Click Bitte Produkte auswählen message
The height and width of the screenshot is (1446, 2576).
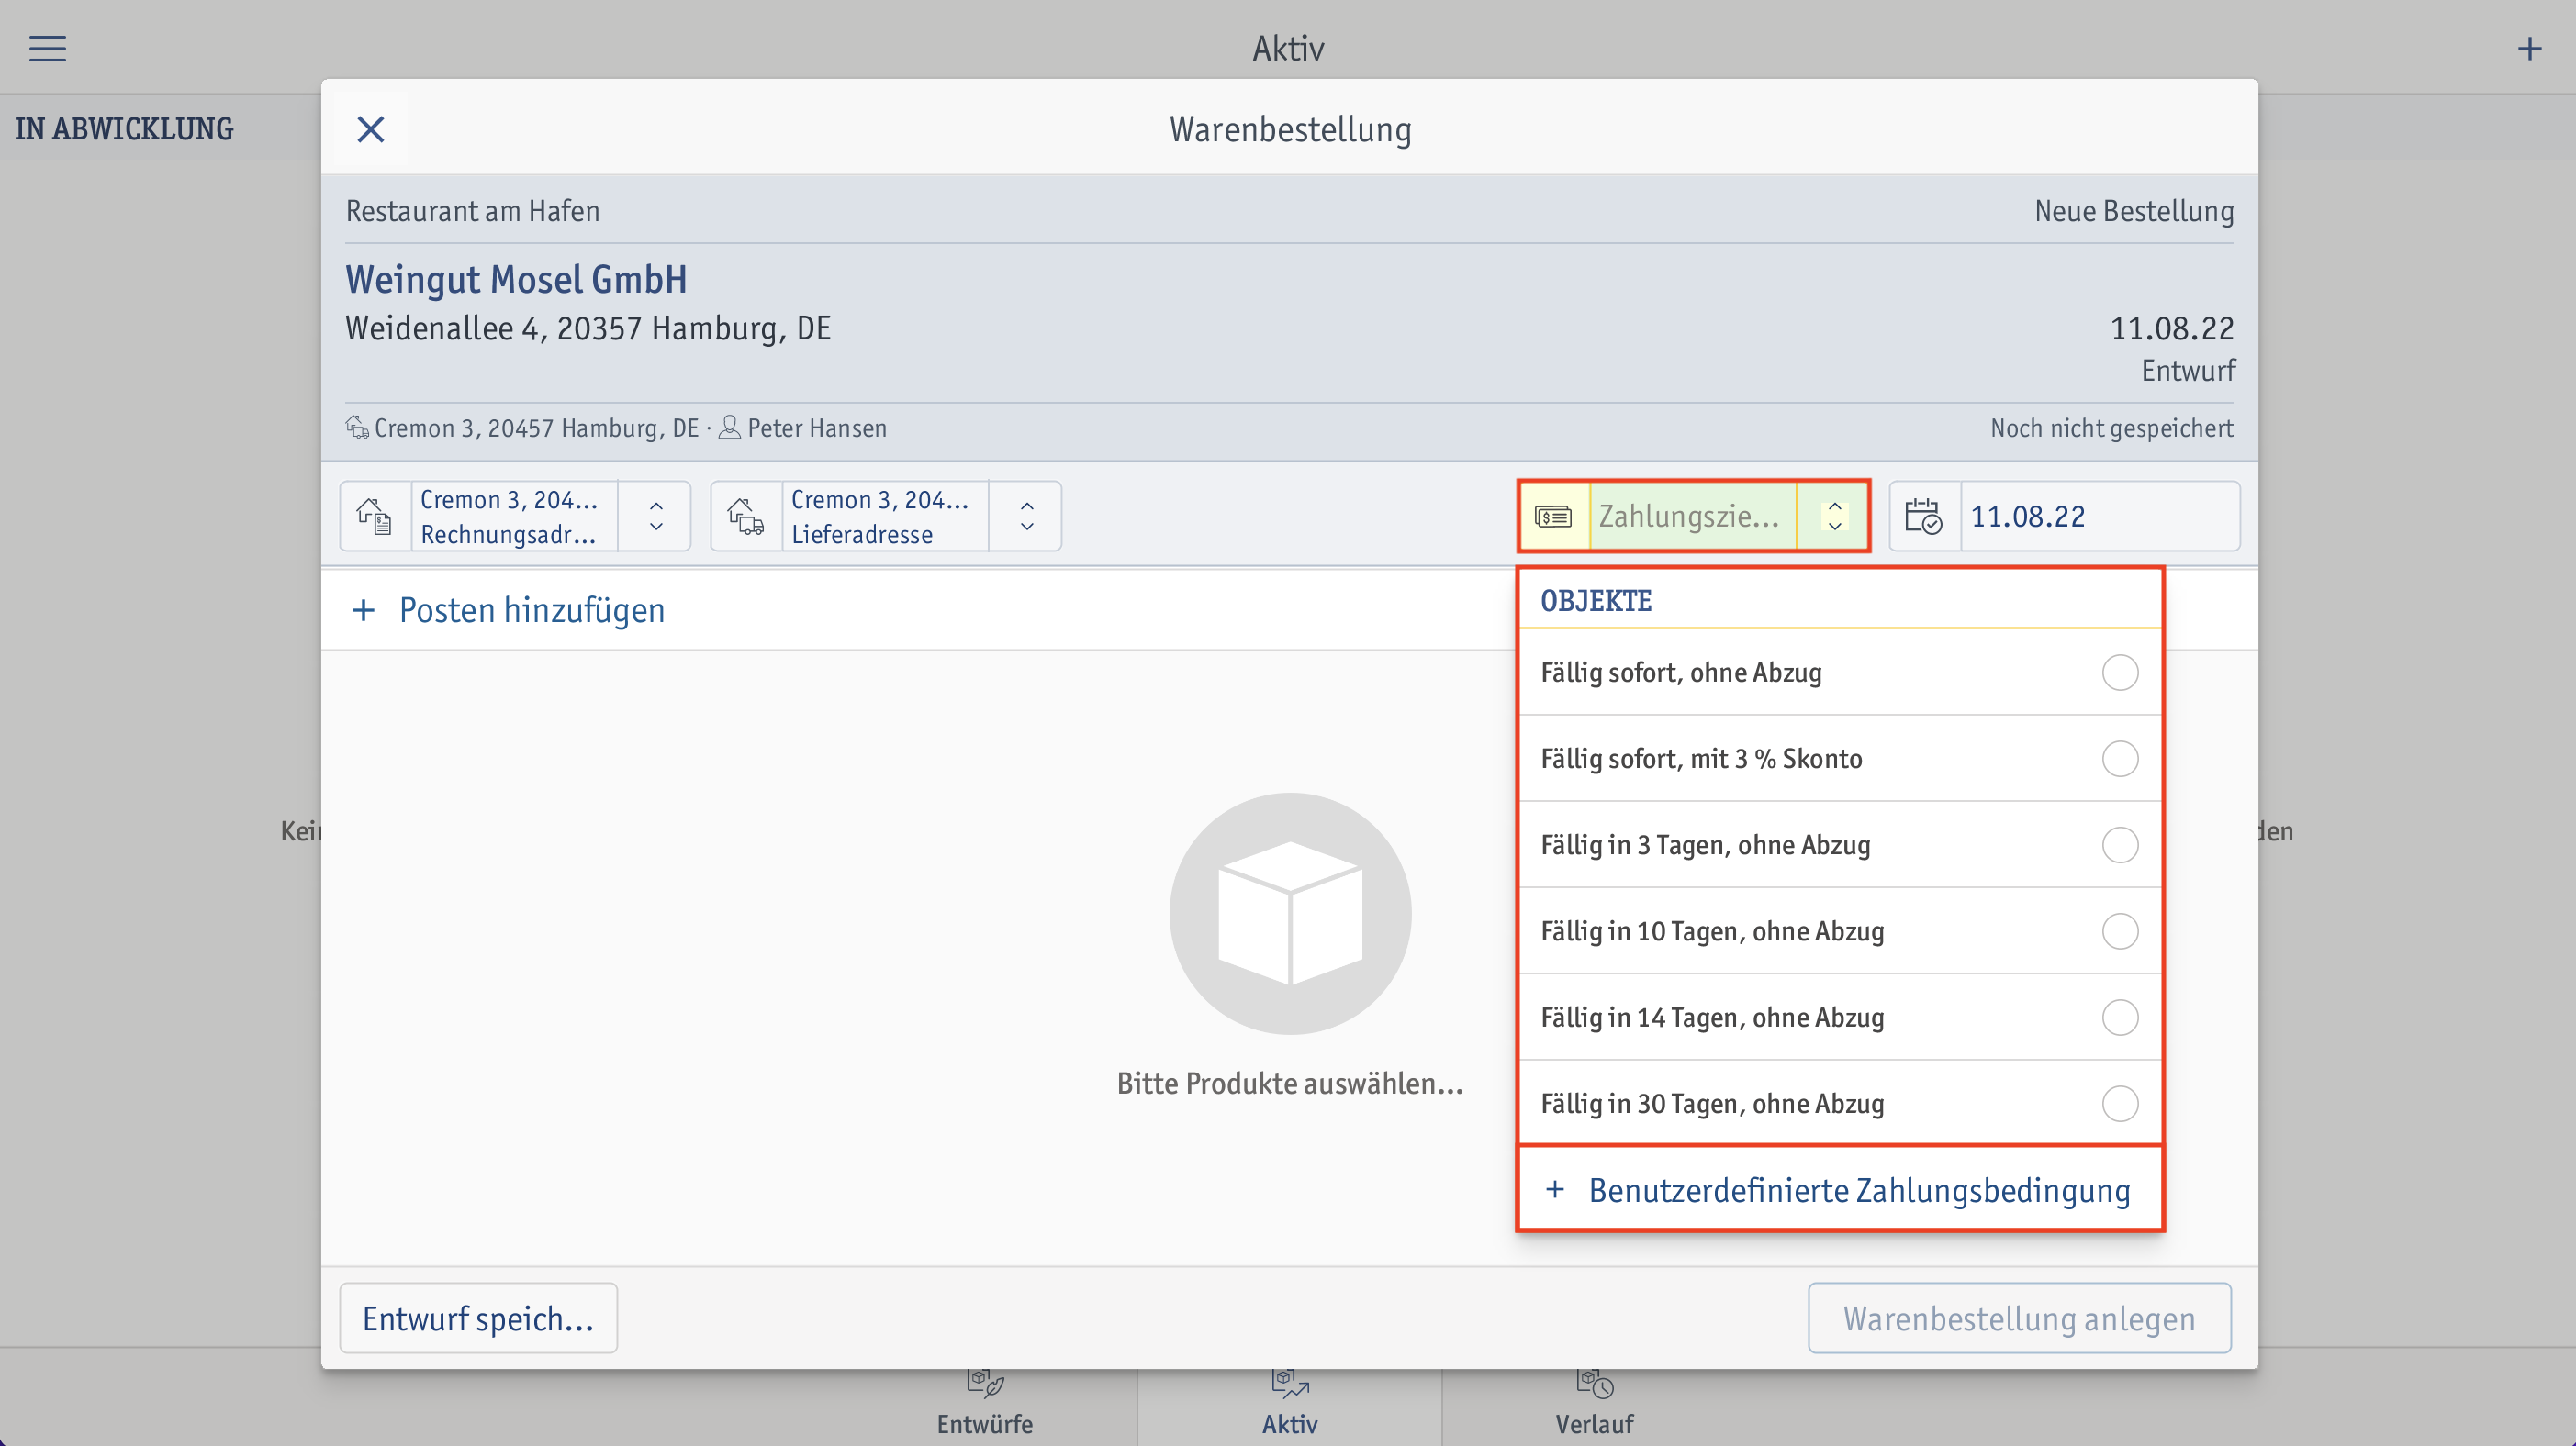[x=1290, y=1084]
